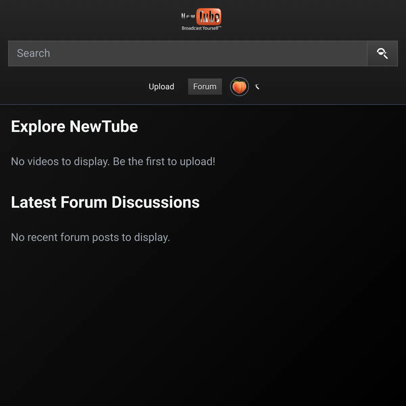Screen dimensions: 406x406
Task: Click 'No videos to display' message
Action: (x=113, y=161)
